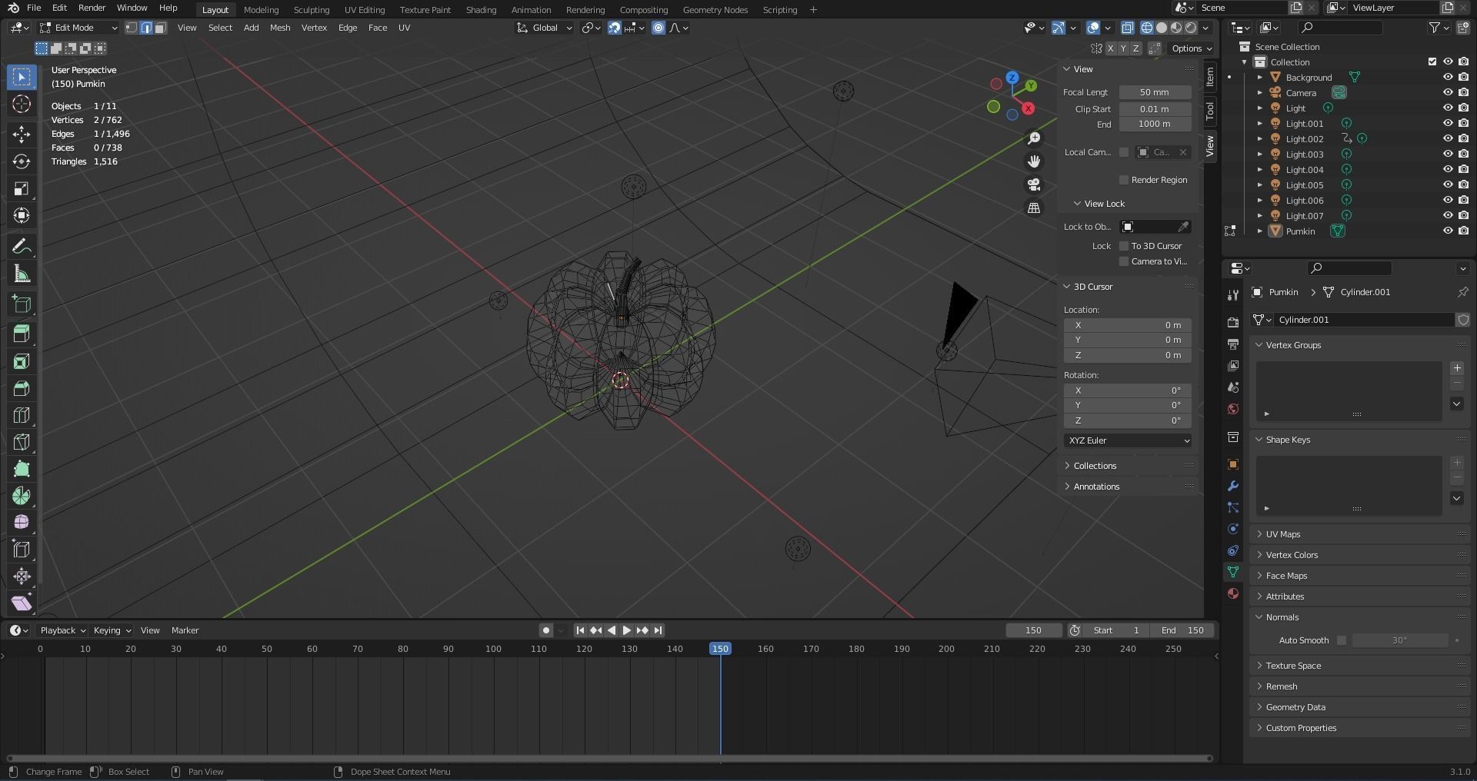Open the Marker menu in timeline
Viewport: 1477px width, 781px height.
tap(185, 630)
